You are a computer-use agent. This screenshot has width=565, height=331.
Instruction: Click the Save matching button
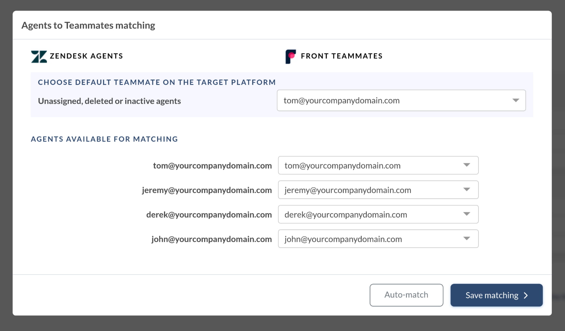pyautogui.click(x=496, y=295)
